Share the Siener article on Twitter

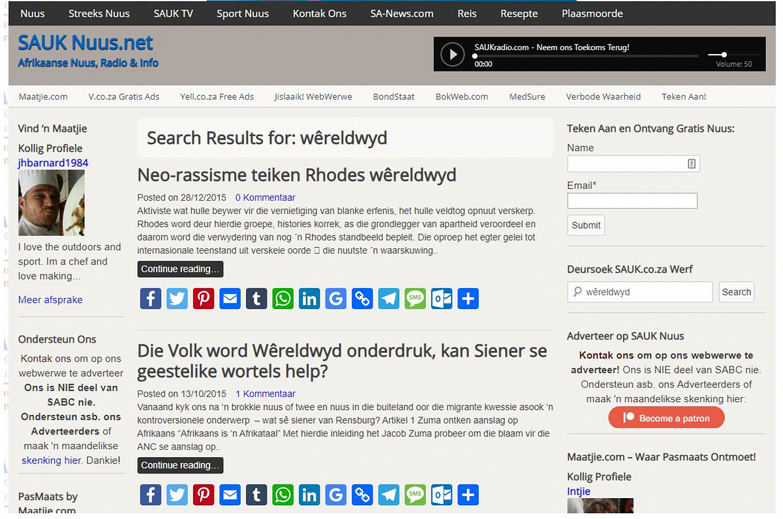(x=177, y=495)
